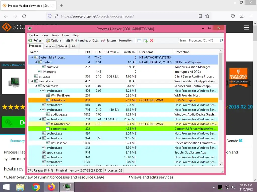Screen dimensions: 257x192
Task: Click the Home breadcrumb link
Action: (6, 65)
